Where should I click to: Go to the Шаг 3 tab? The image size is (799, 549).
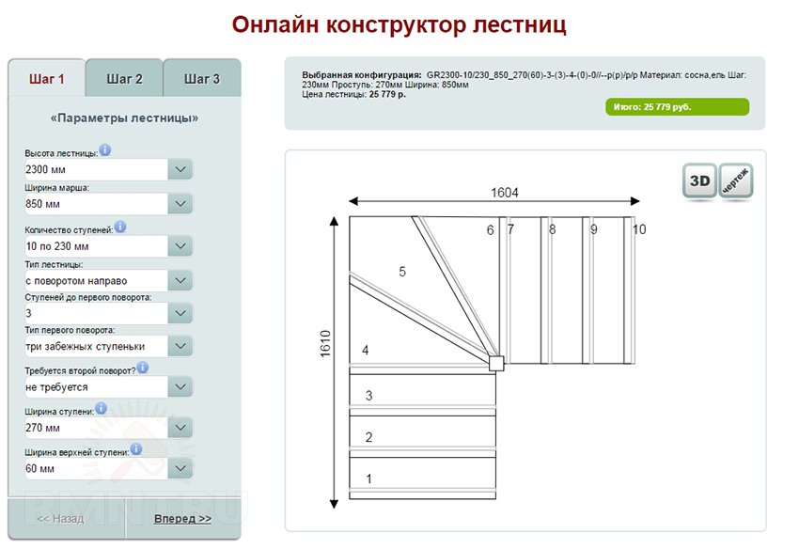tap(201, 79)
